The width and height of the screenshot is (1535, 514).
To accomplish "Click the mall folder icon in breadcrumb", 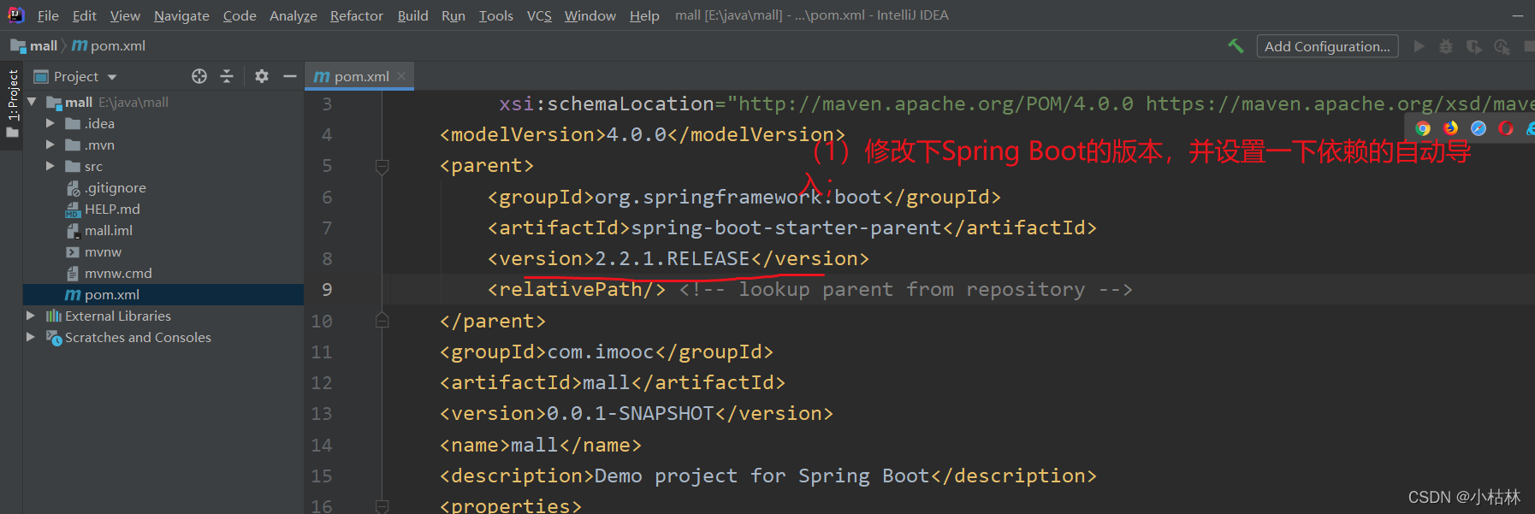I will click(x=18, y=46).
